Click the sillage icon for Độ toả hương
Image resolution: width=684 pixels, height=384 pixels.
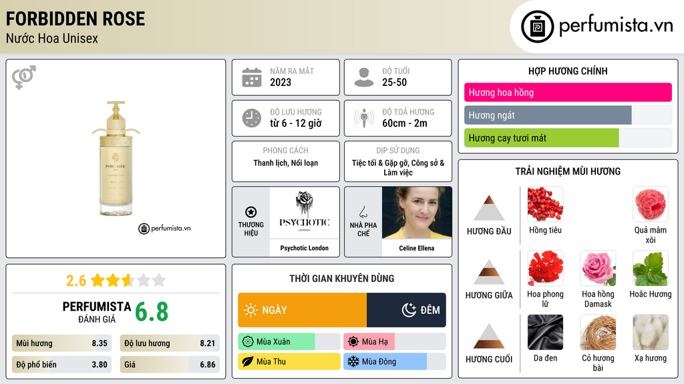pos(364,118)
